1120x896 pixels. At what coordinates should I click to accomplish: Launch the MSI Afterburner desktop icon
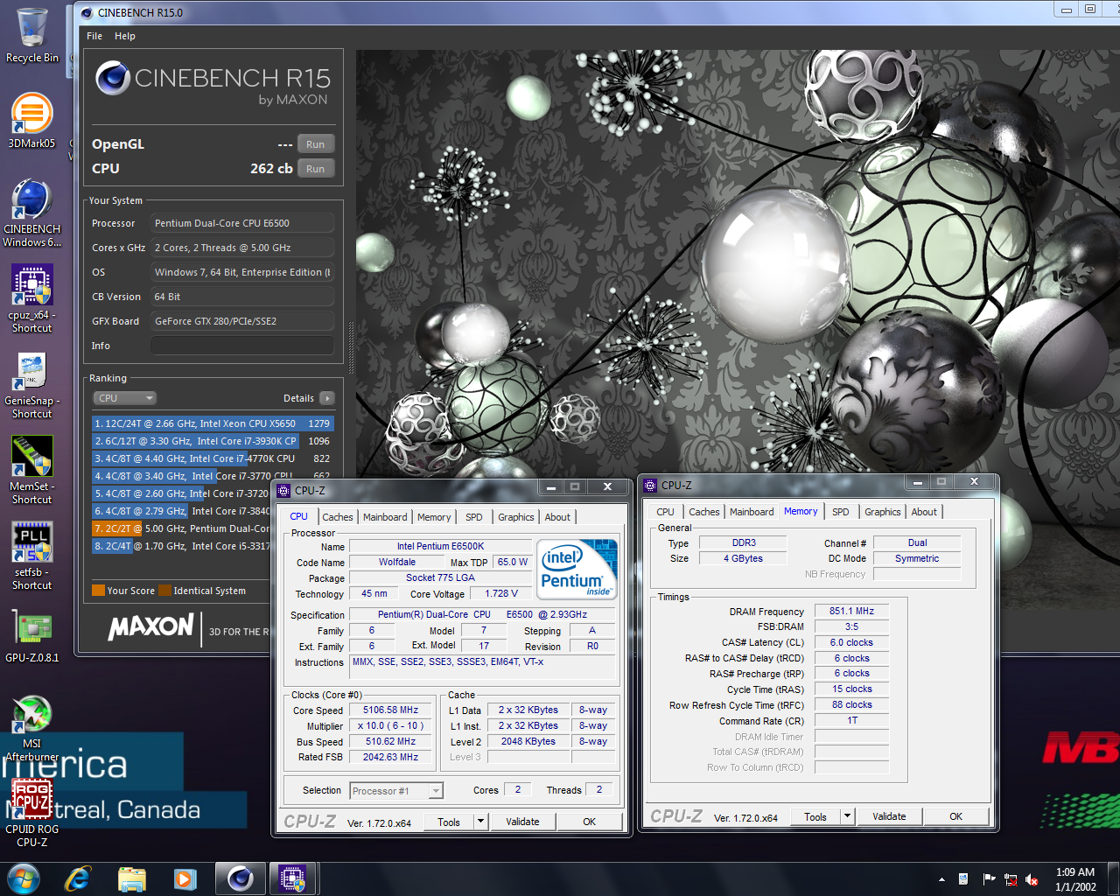pyautogui.click(x=31, y=728)
